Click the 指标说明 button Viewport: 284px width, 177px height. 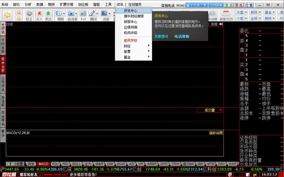point(216,133)
